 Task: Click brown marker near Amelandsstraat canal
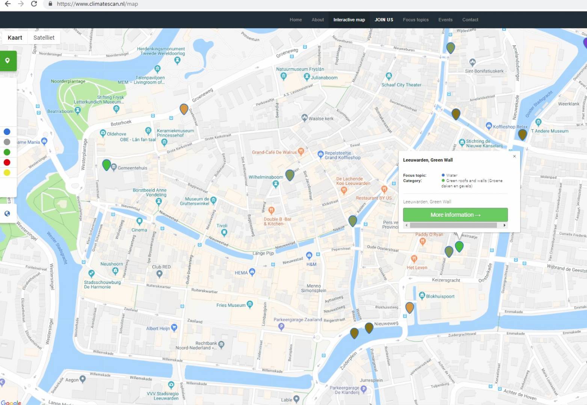click(456, 114)
